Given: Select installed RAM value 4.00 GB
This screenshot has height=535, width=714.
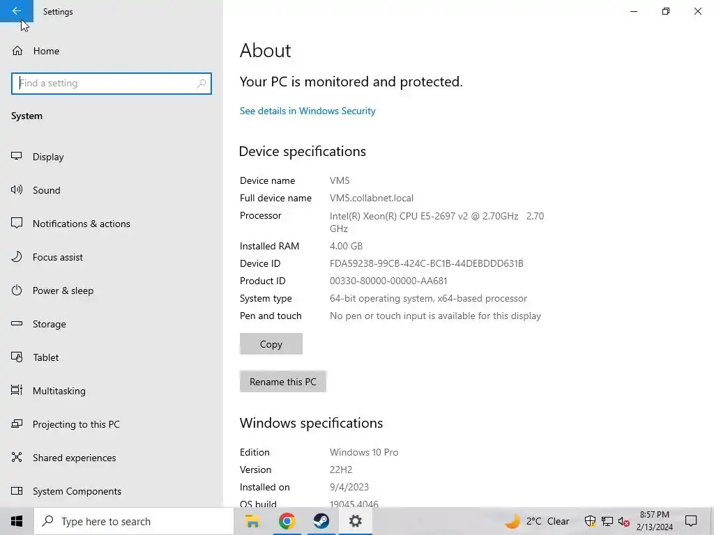Looking at the screenshot, I should pyautogui.click(x=346, y=246).
